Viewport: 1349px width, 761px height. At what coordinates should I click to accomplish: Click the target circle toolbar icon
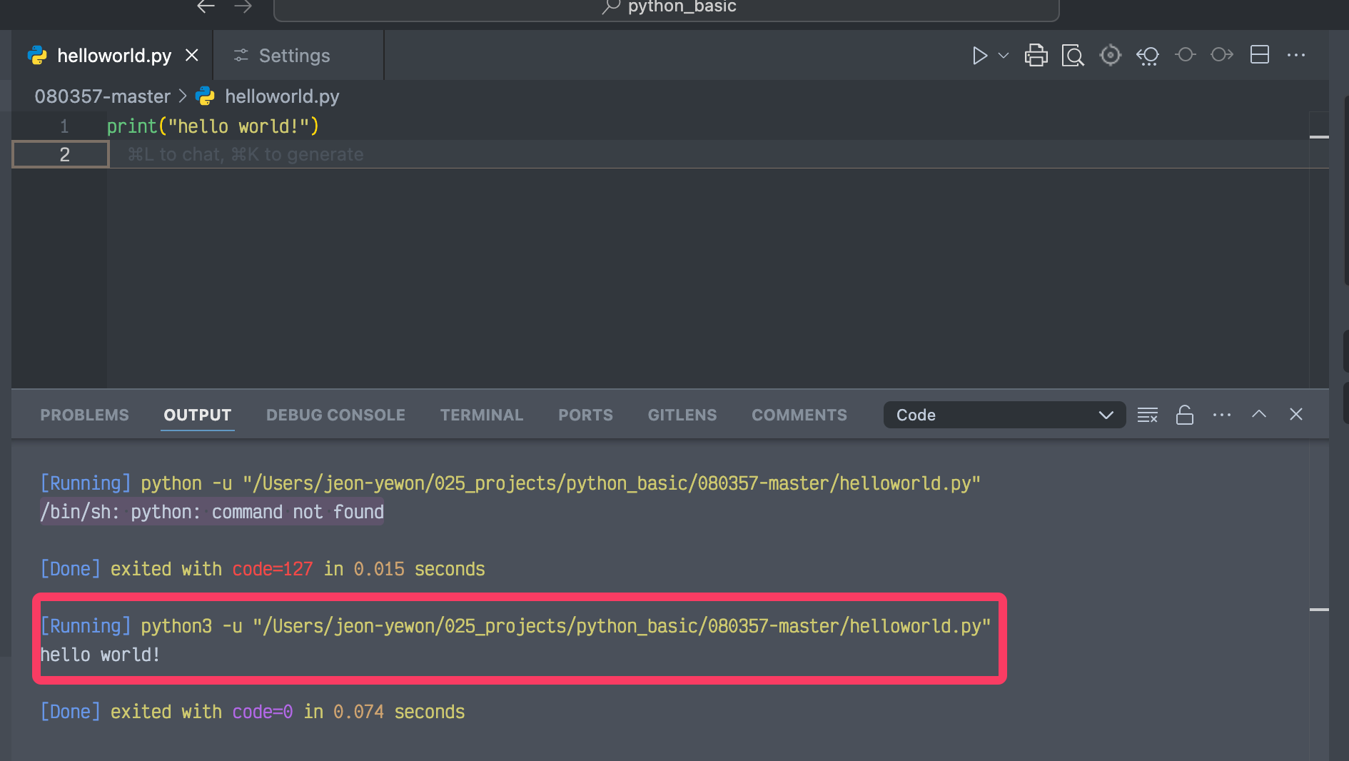tap(1111, 55)
